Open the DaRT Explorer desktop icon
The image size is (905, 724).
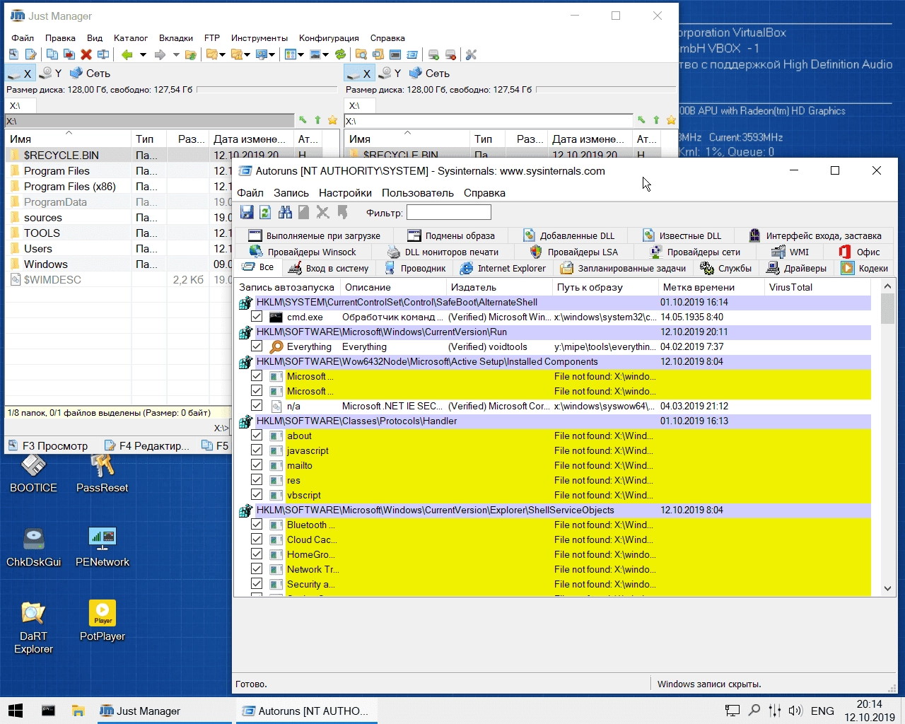point(33,628)
